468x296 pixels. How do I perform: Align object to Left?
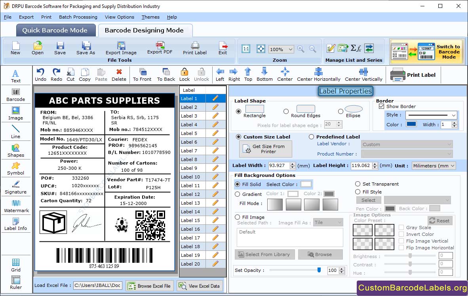[x=220, y=75]
